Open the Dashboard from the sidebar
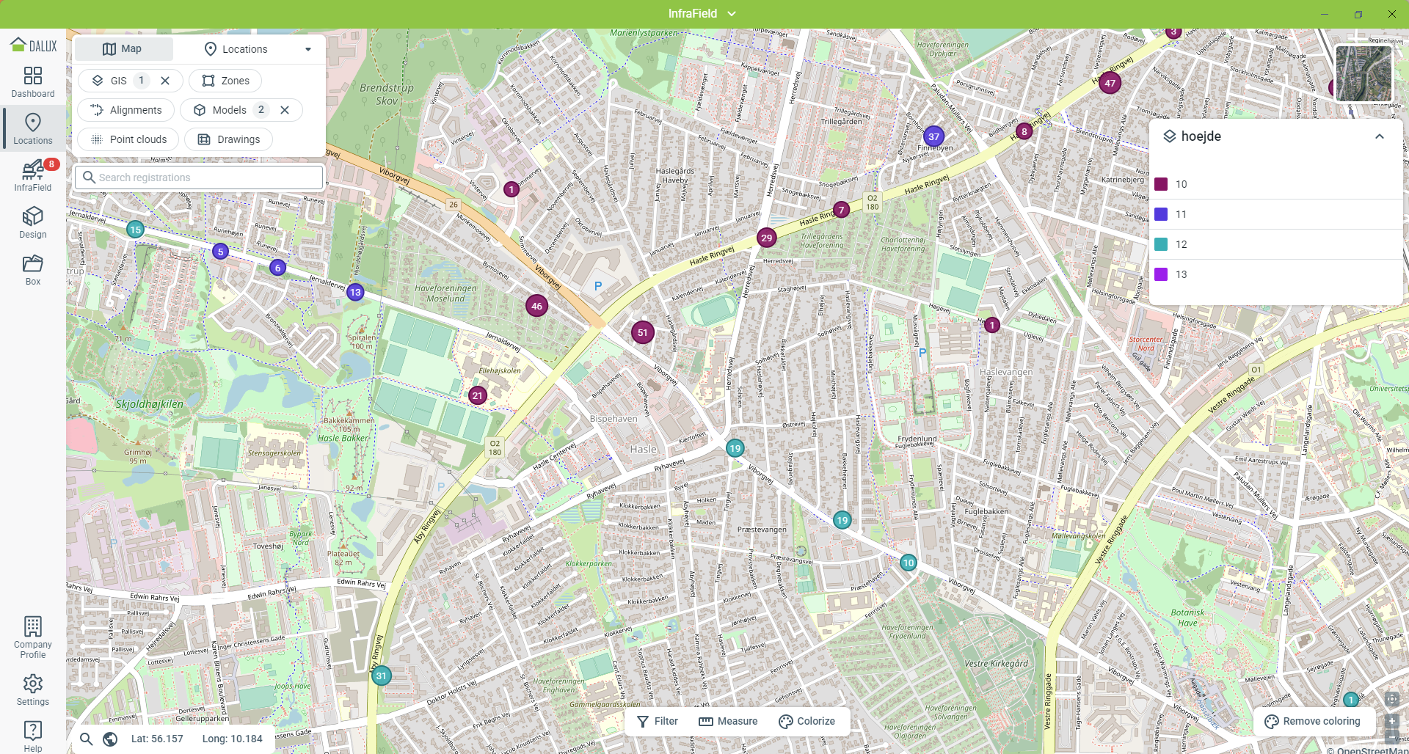This screenshot has height=754, width=1409. 33,82
